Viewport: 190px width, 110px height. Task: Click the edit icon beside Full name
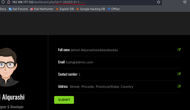coord(179,49)
